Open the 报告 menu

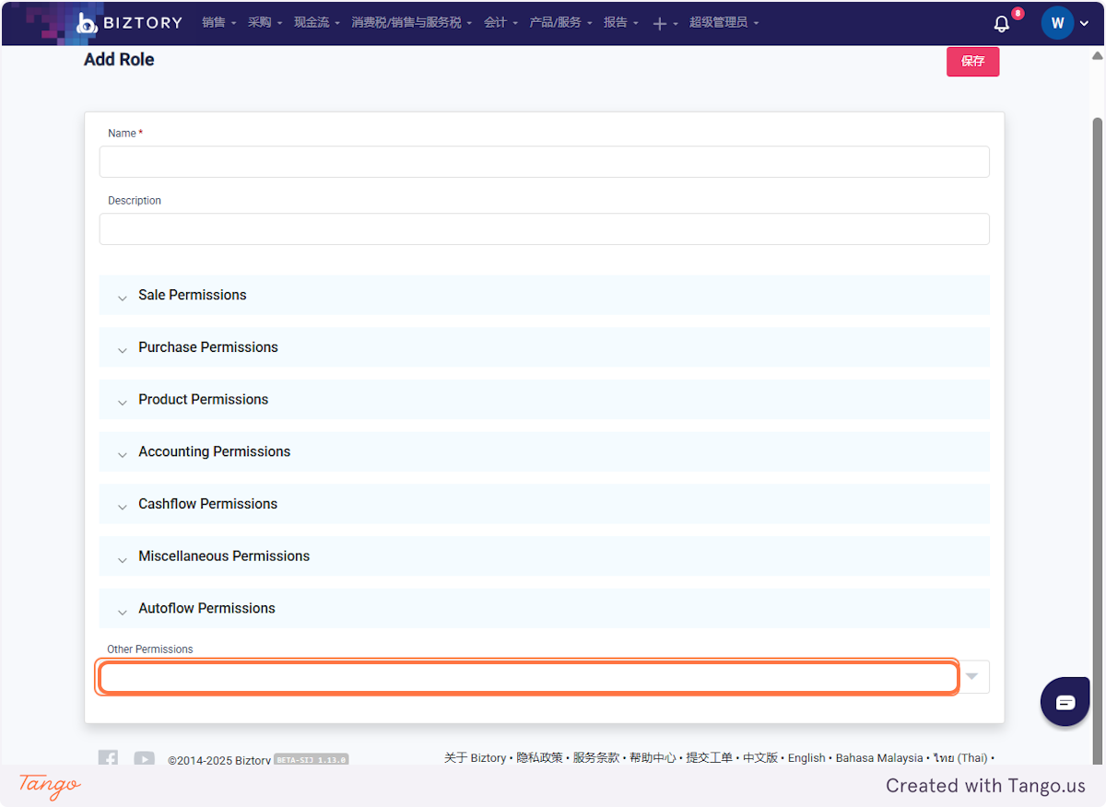click(x=621, y=23)
